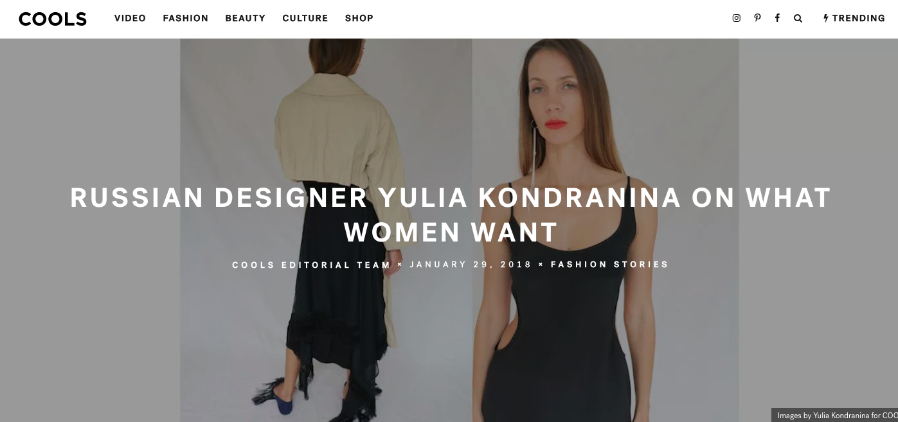Open the Beauty section
Screen dimensions: 898x422
tap(245, 18)
